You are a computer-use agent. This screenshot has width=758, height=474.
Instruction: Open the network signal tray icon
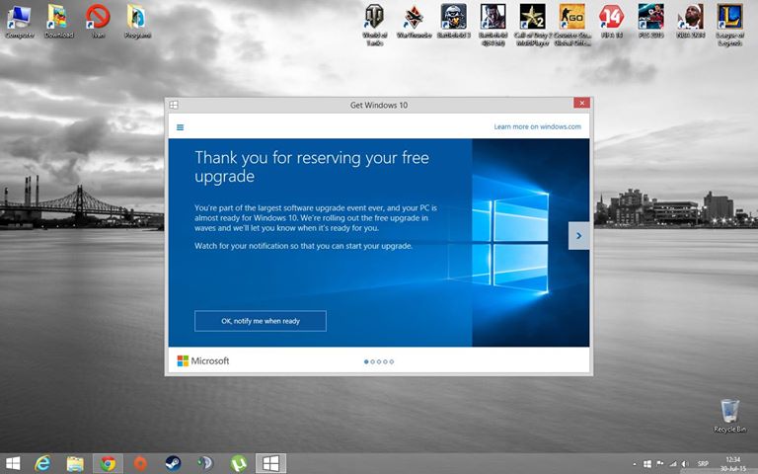[672, 464]
